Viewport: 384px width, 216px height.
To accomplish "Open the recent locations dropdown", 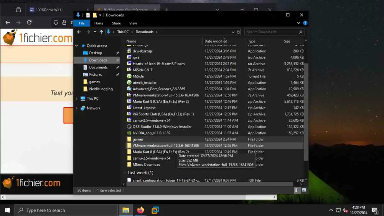I will tap(95, 32).
